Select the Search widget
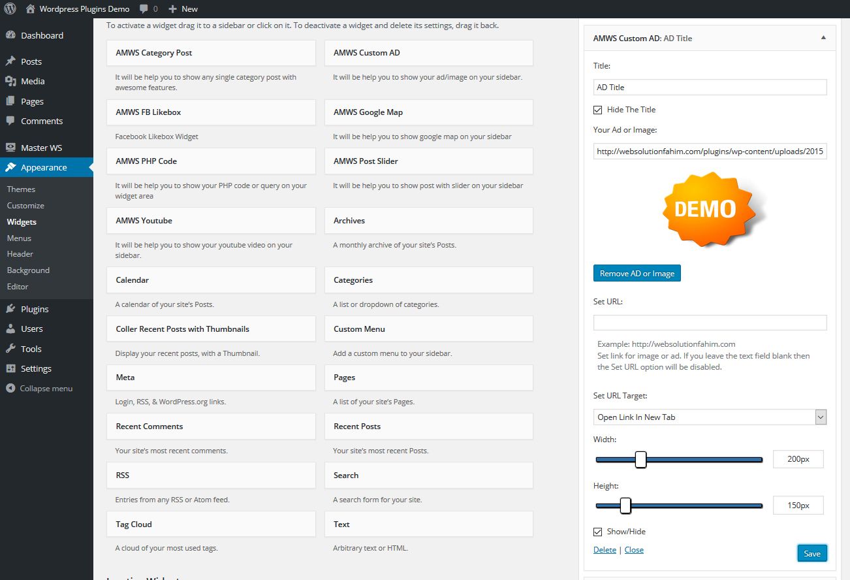The height and width of the screenshot is (580, 850). (429, 475)
